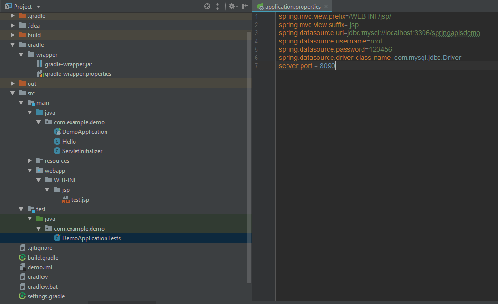498x304 pixels.
Task: Collapse the webapp folder
Action: pos(30,171)
